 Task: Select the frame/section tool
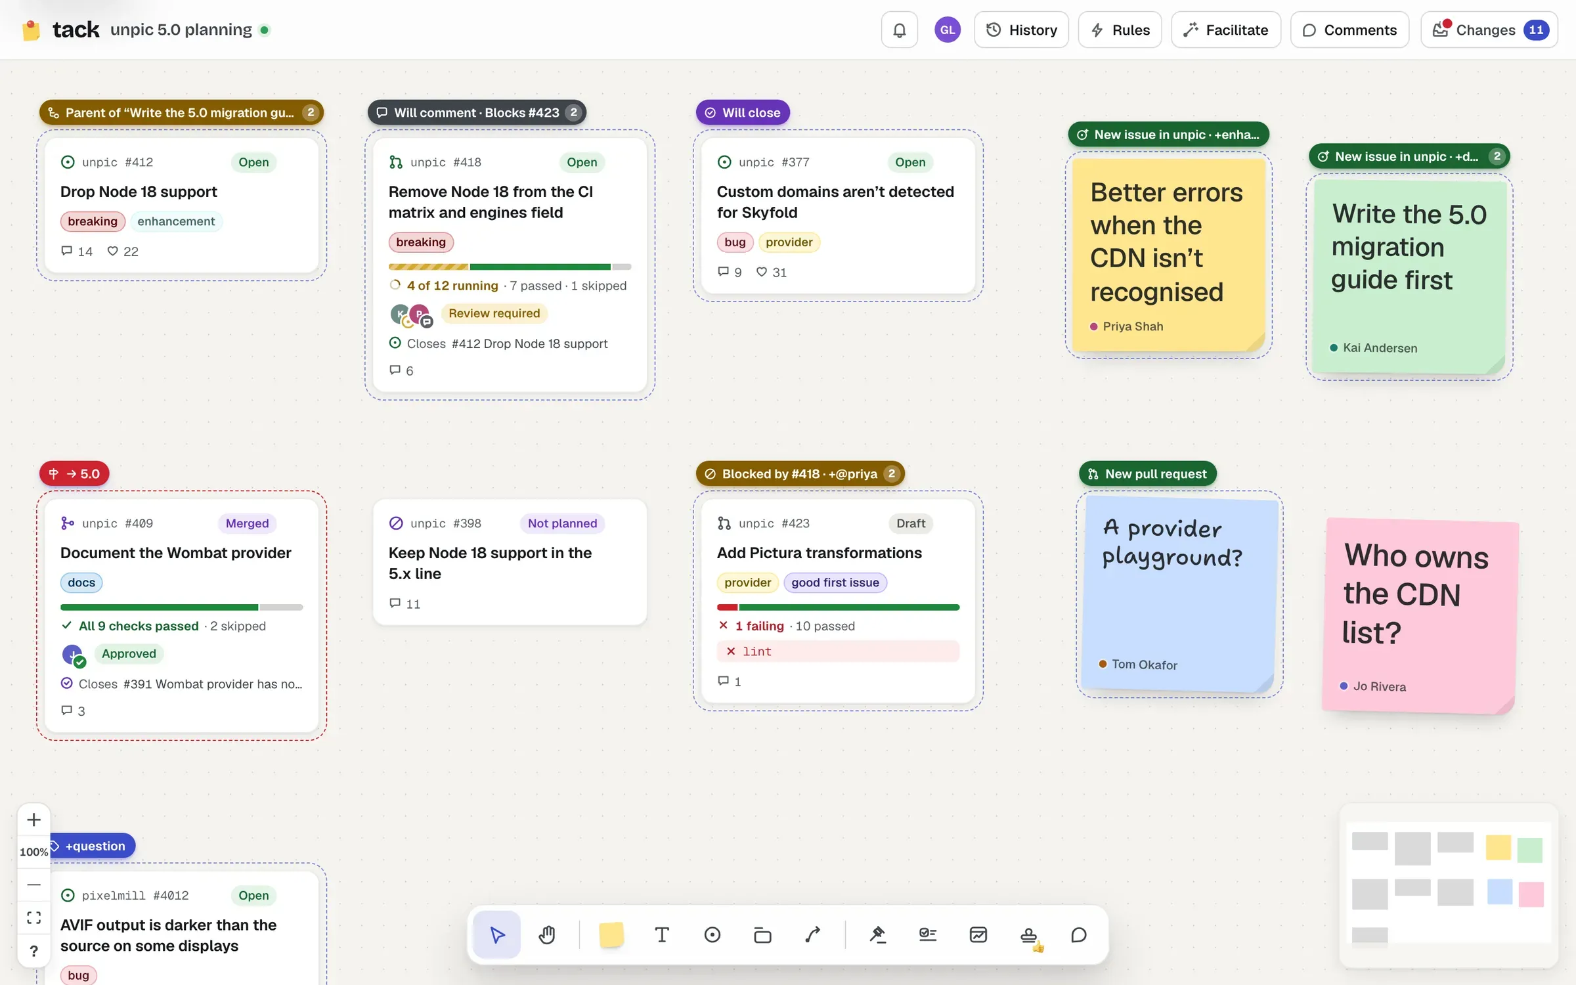[762, 934]
